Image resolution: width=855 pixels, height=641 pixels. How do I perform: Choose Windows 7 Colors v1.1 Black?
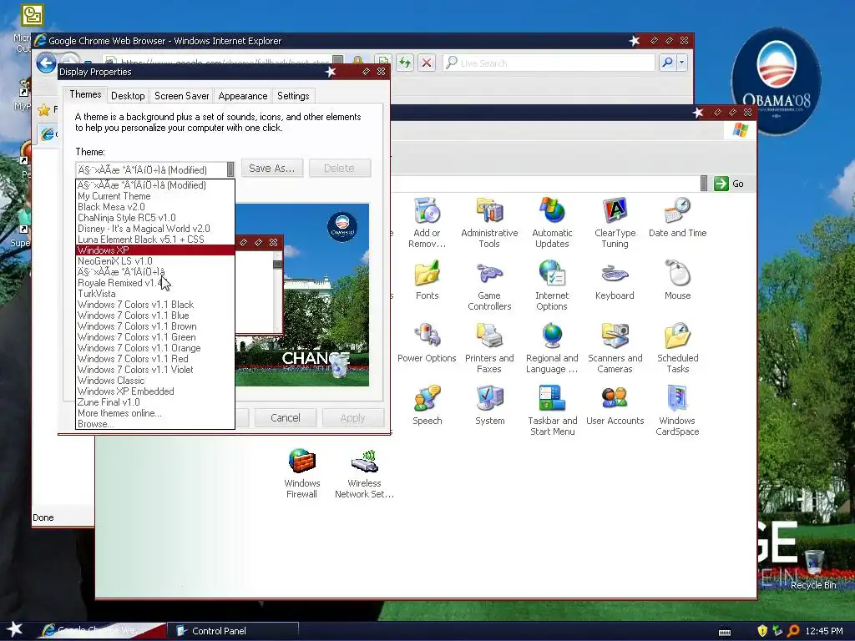point(155,305)
